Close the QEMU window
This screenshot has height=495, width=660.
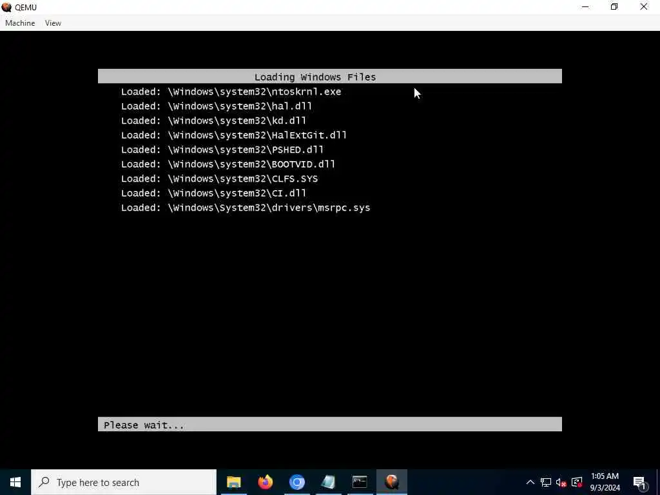(x=644, y=6)
